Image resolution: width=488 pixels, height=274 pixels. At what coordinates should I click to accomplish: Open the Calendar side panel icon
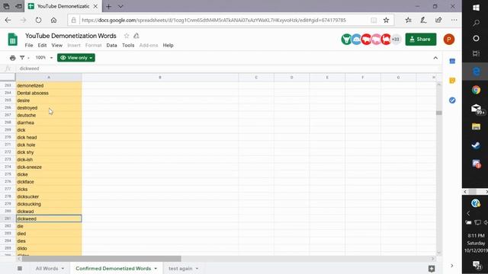pos(452,61)
